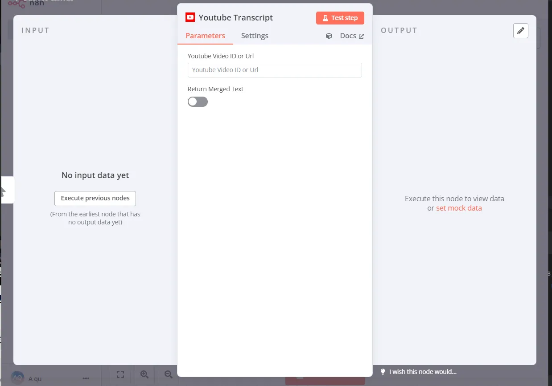Image resolution: width=552 pixels, height=386 pixels.
Task: Click the red YouTube node icon
Action: 190,17
